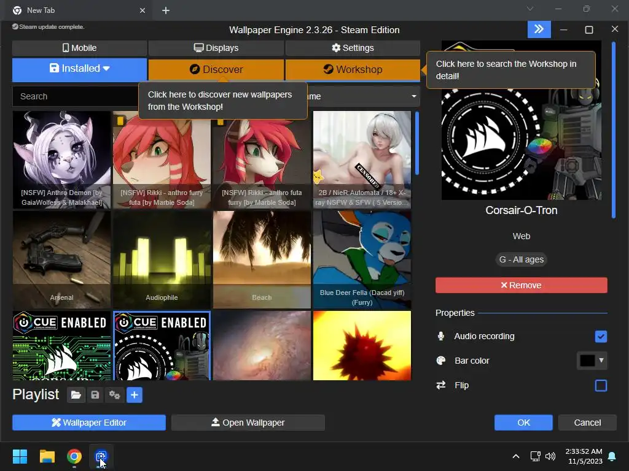
Task: Open File Explorer from taskbar
Action: point(47,456)
